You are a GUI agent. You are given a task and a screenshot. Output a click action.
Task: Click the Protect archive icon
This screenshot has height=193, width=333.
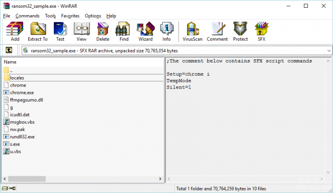tap(240, 31)
